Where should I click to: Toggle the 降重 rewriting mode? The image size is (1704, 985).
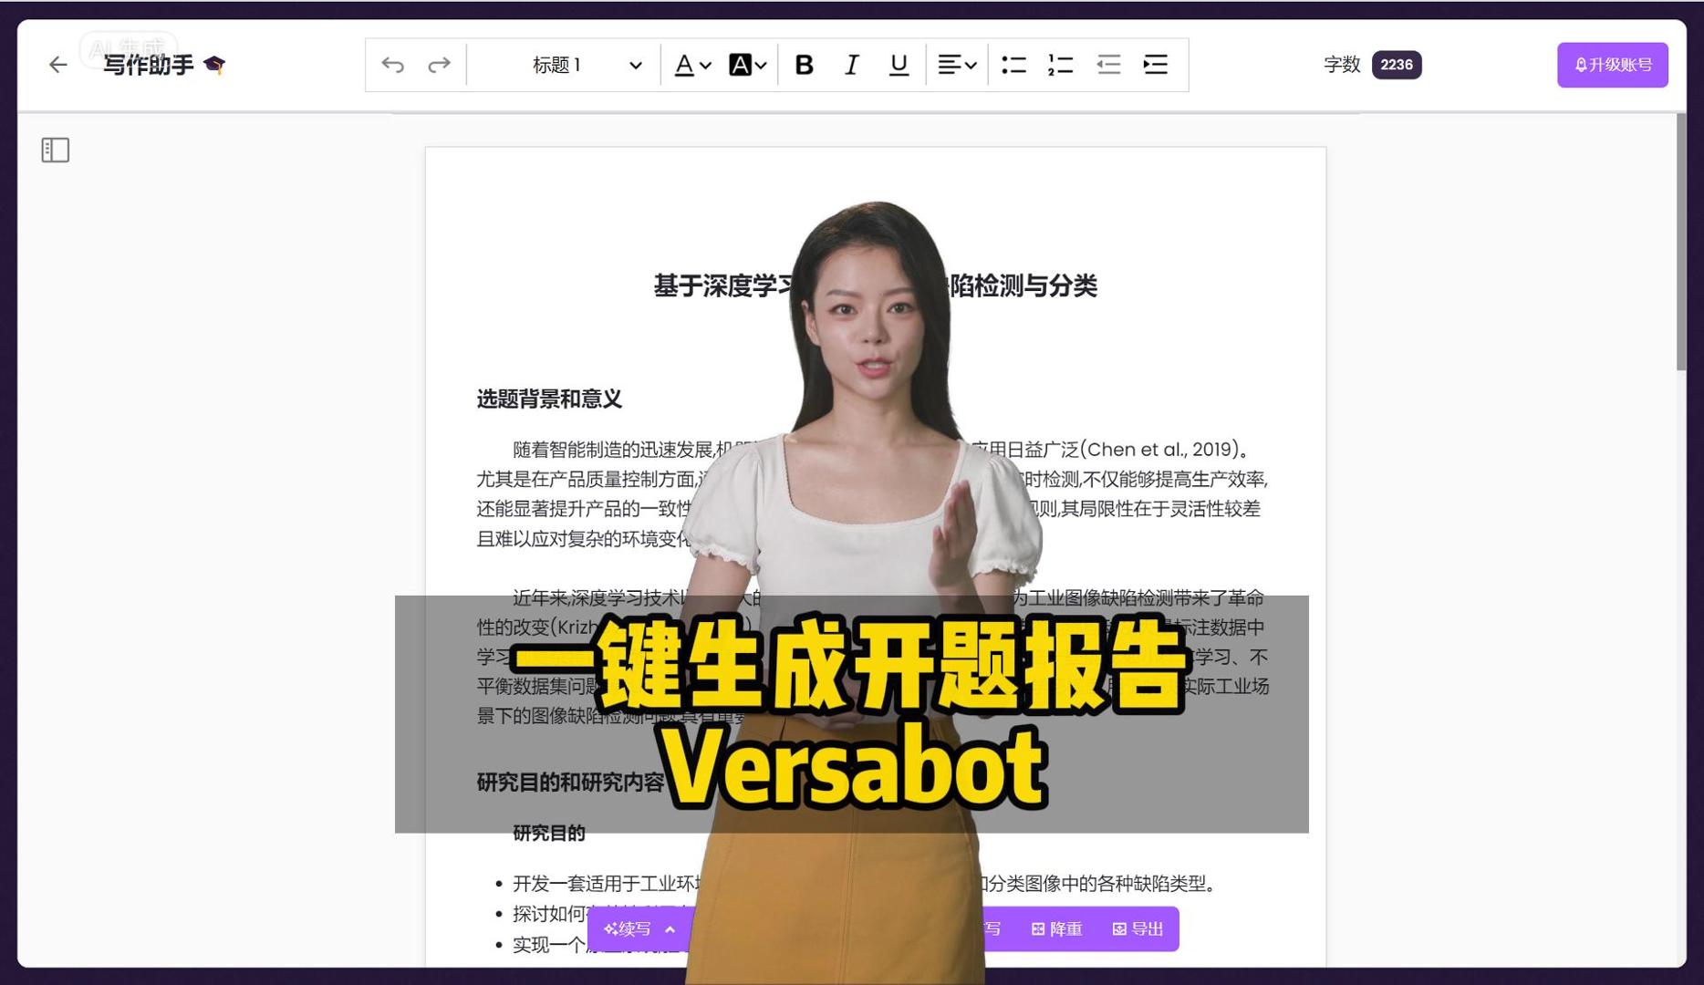[x=1059, y=928]
